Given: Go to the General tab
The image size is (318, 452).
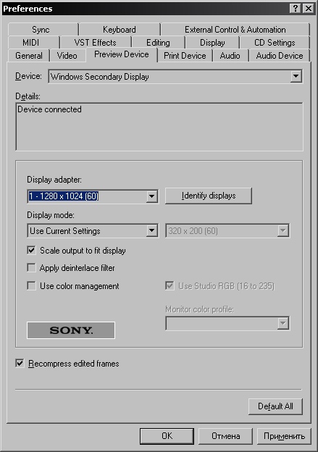Looking at the screenshot, I should click(x=29, y=56).
